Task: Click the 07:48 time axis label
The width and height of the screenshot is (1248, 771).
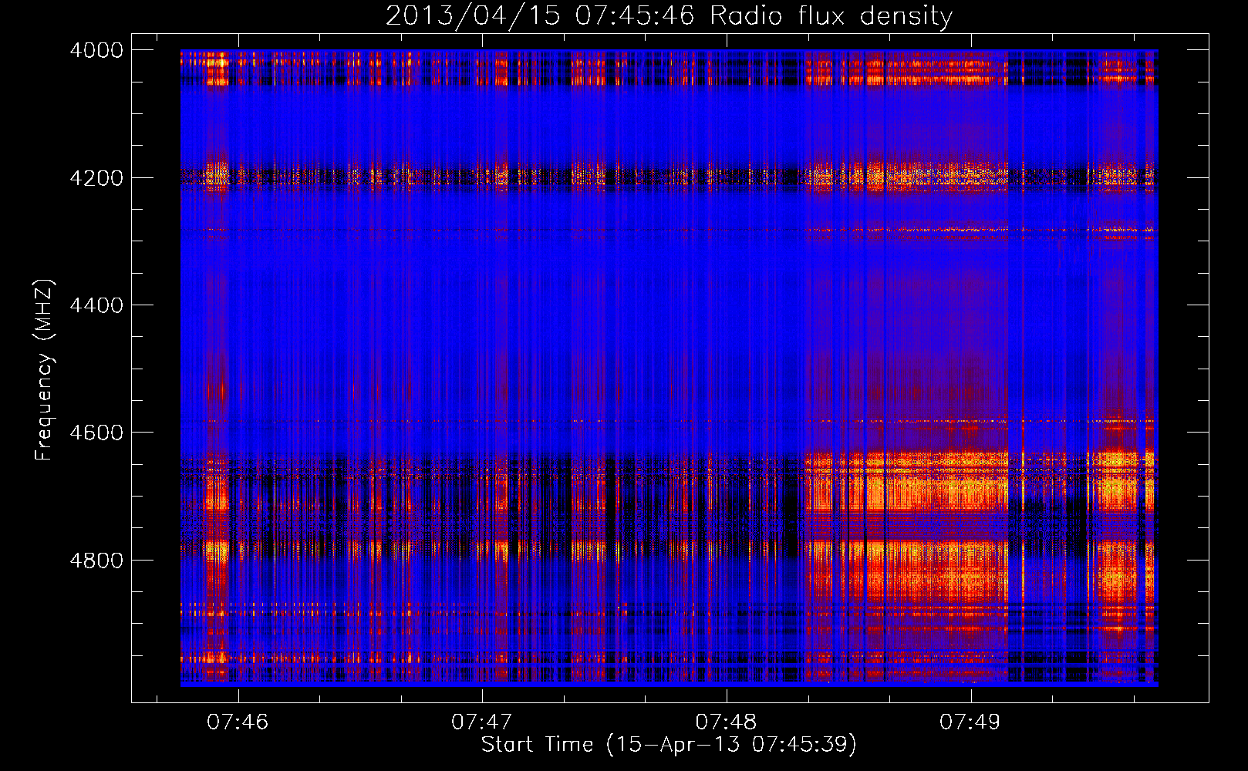Action: coord(726,722)
